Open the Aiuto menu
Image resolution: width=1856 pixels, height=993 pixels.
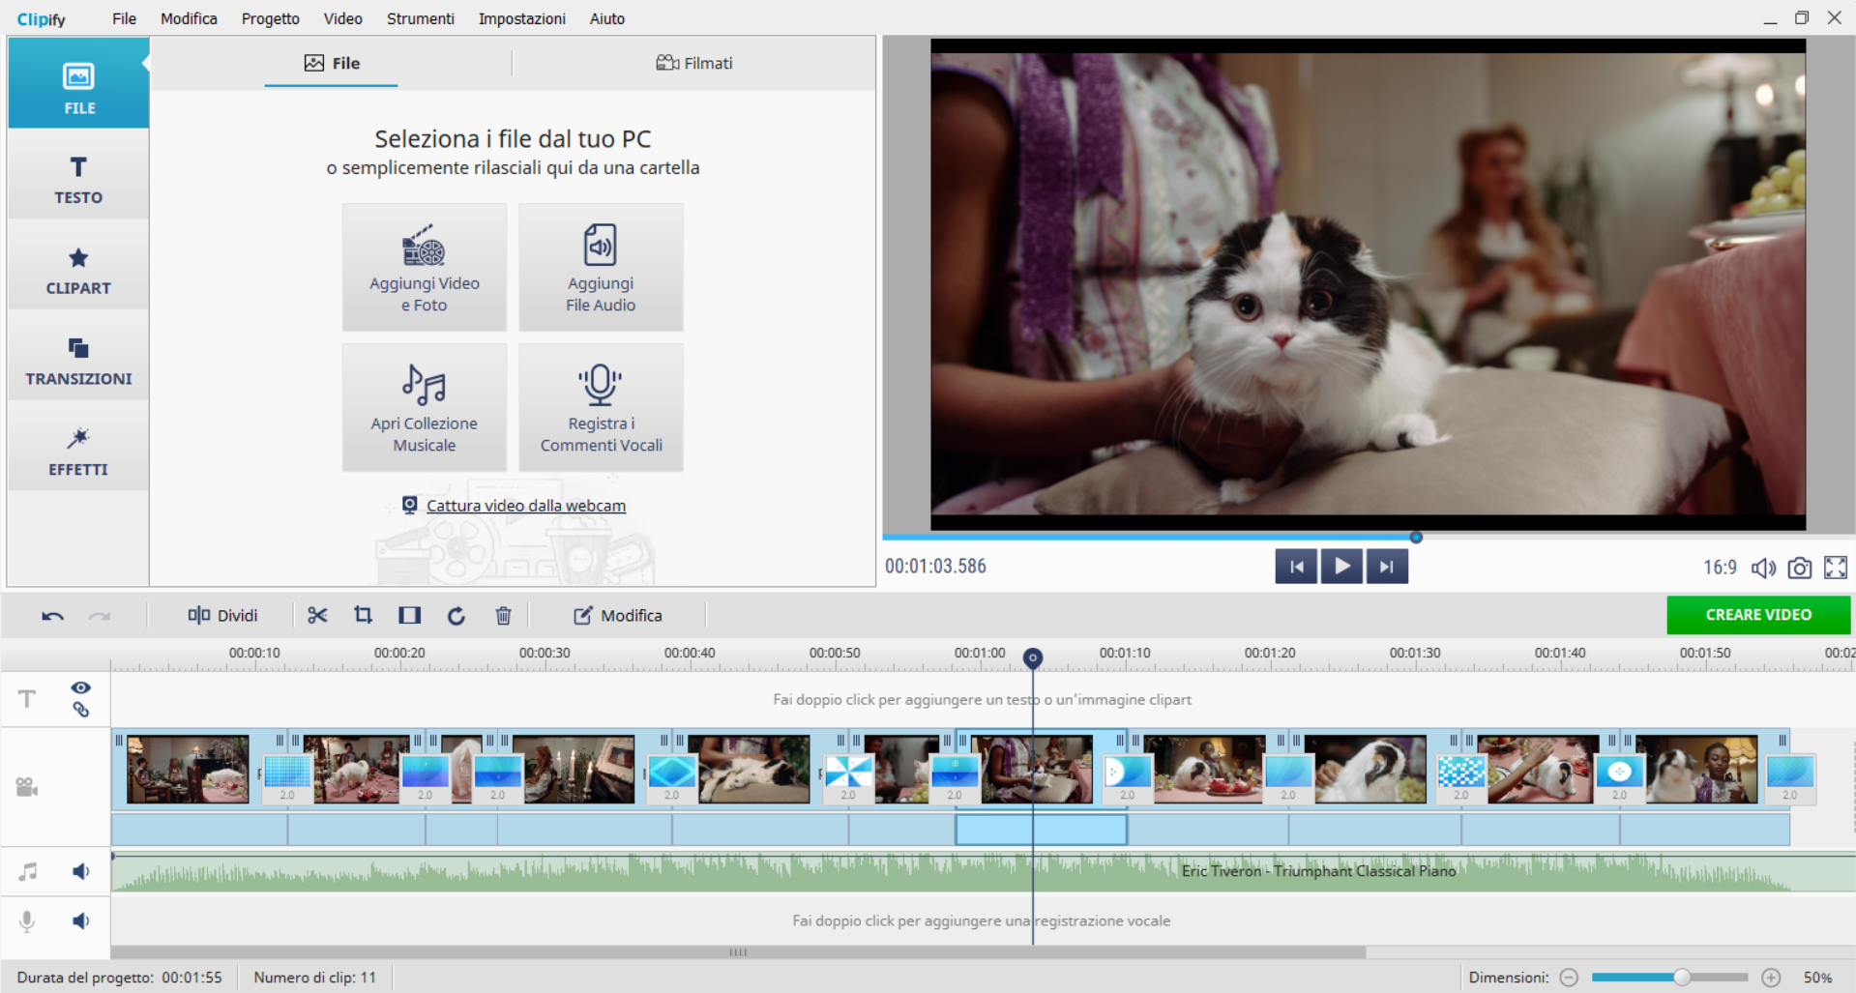[x=607, y=18]
